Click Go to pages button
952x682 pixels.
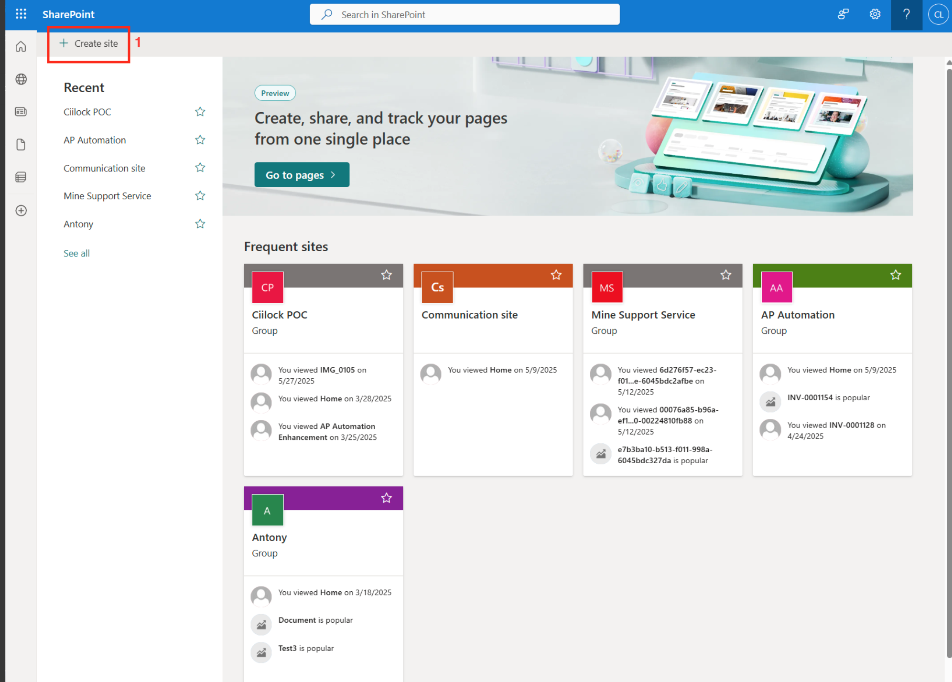tap(302, 175)
